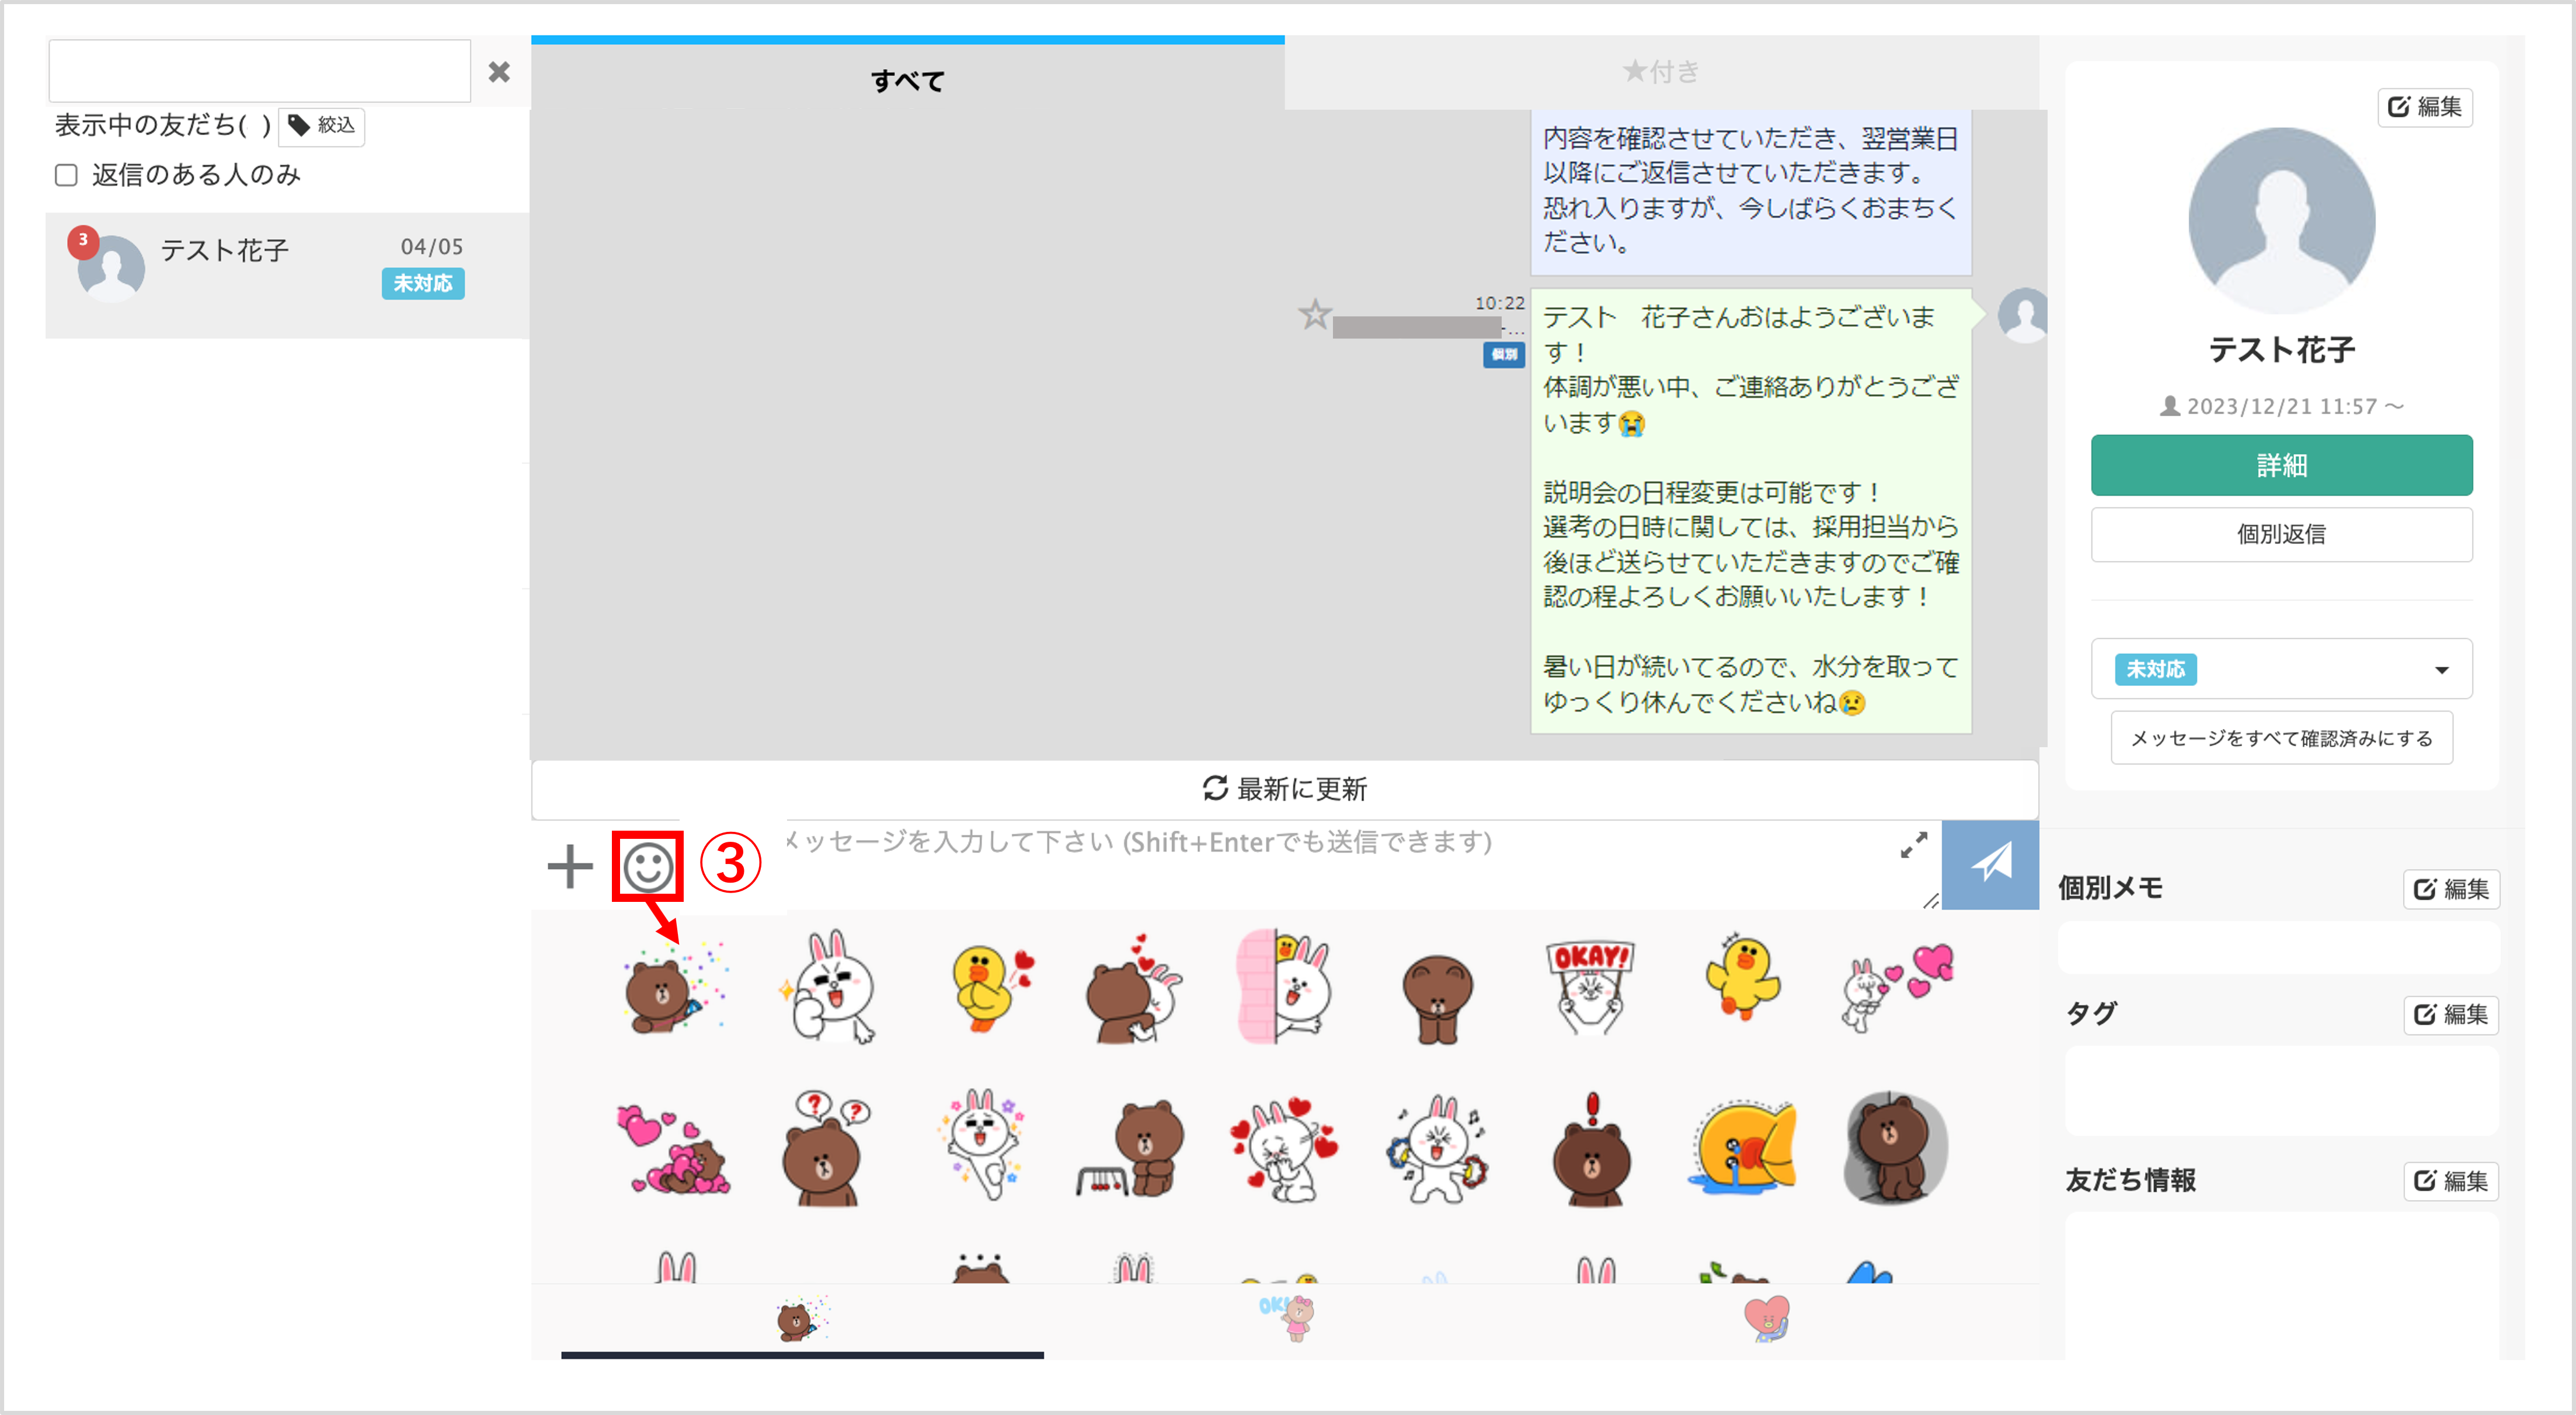Expand the message input box
The height and width of the screenshot is (1415, 2576).
[1913, 846]
